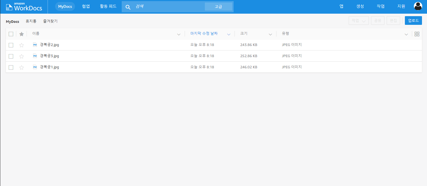Click the 경복궁2.jpg file type icon
This screenshot has height=186, width=427.
(35, 45)
